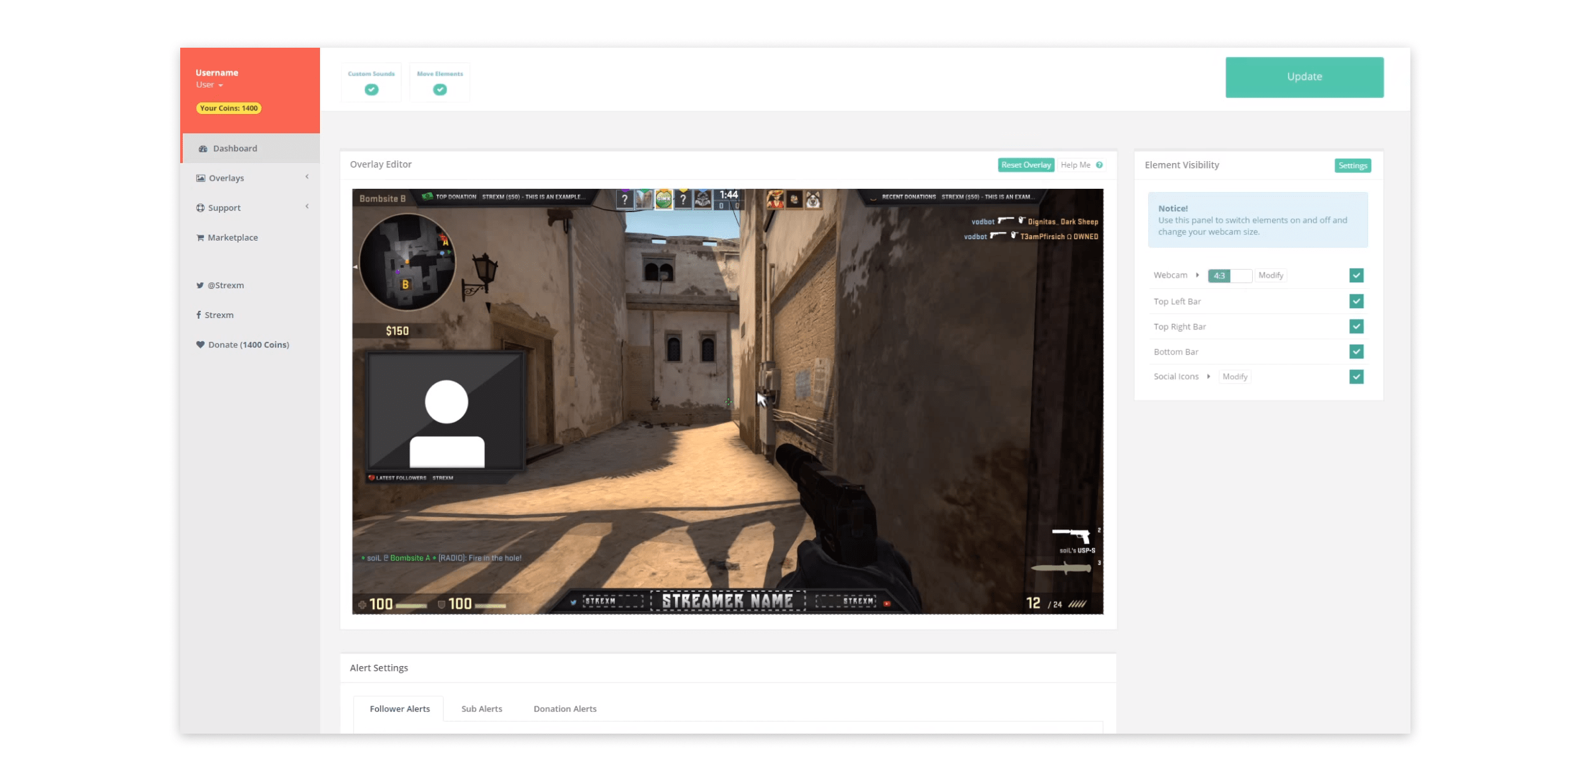Uncheck the Top Right Bar checkbox
Viewport: 1590px width, 782px height.
pos(1356,327)
